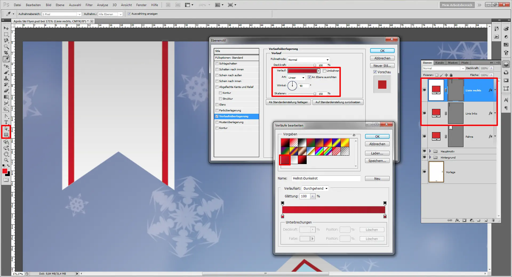Click the Neuer Stil... button

[382, 66]
